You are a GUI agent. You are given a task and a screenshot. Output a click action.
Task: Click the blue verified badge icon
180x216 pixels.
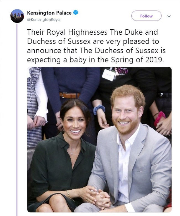[76, 12]
